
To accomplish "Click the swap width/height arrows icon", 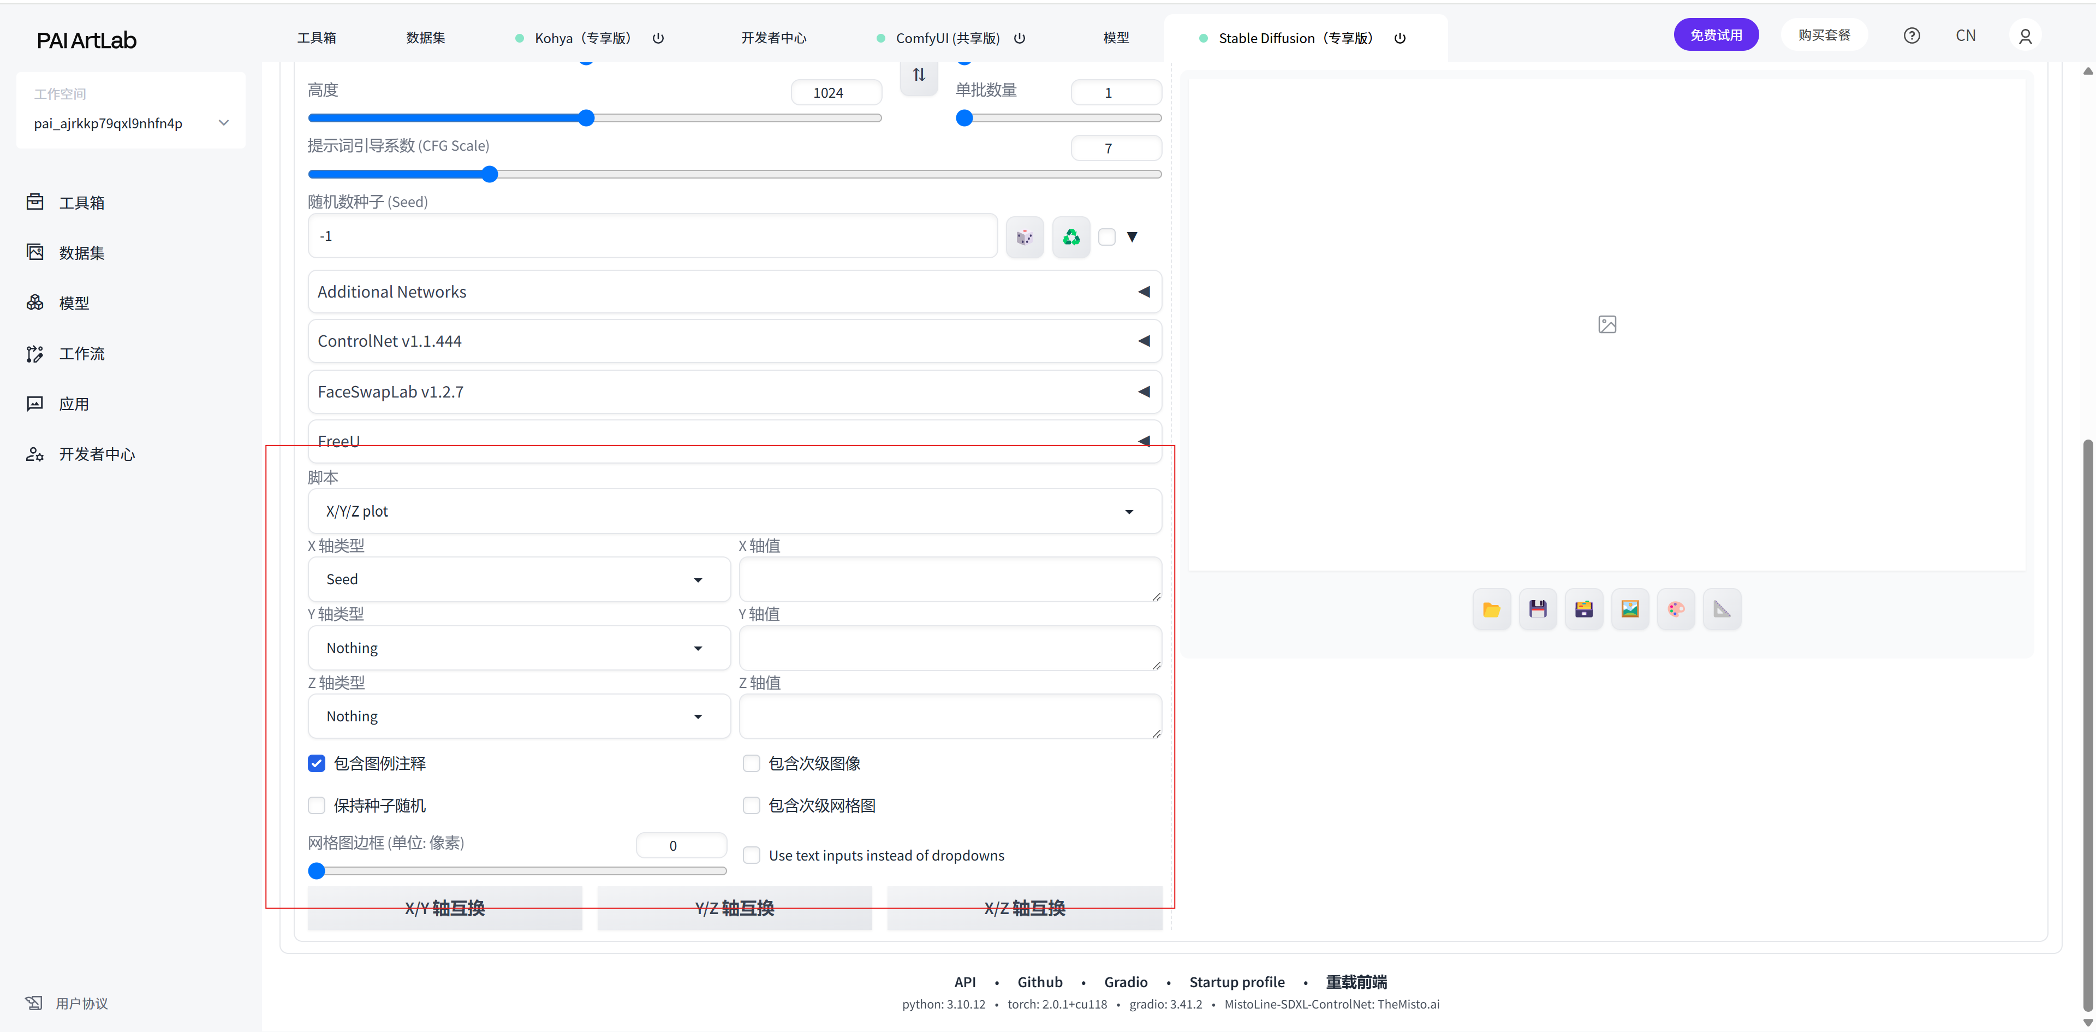I will pos(919,75).
